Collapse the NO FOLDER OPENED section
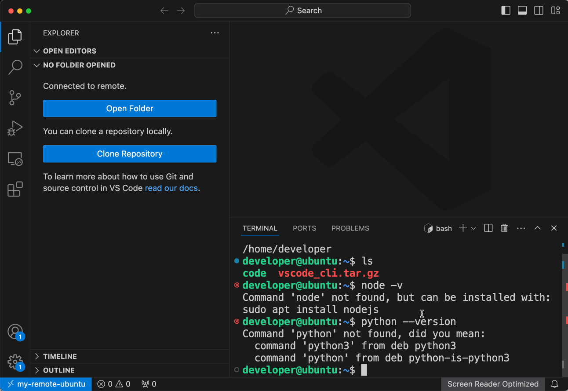The width and height of the screenshot is (568, 391). point(130,65)
